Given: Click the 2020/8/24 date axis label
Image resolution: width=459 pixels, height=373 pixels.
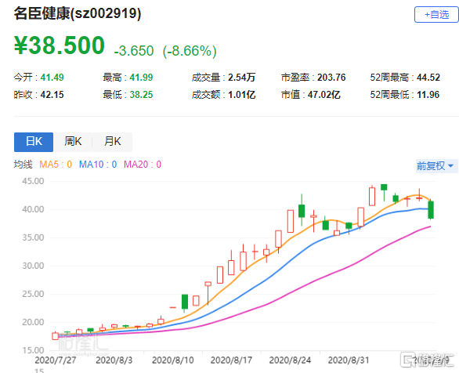Looking at the screenshot, I should 290,360.
